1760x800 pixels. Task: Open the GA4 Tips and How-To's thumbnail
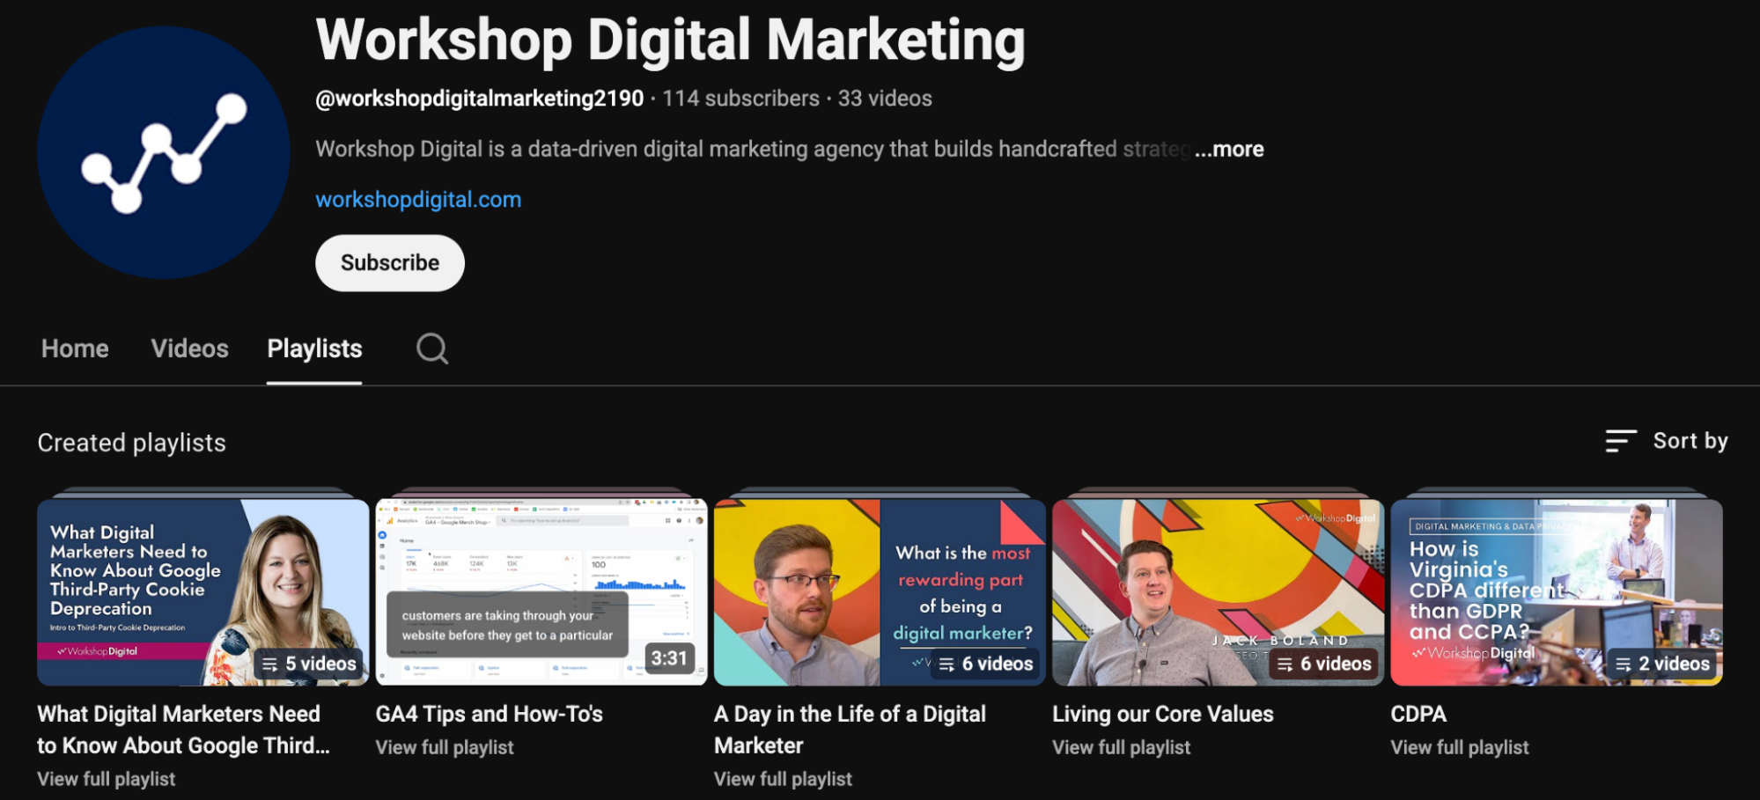[541, 592]
